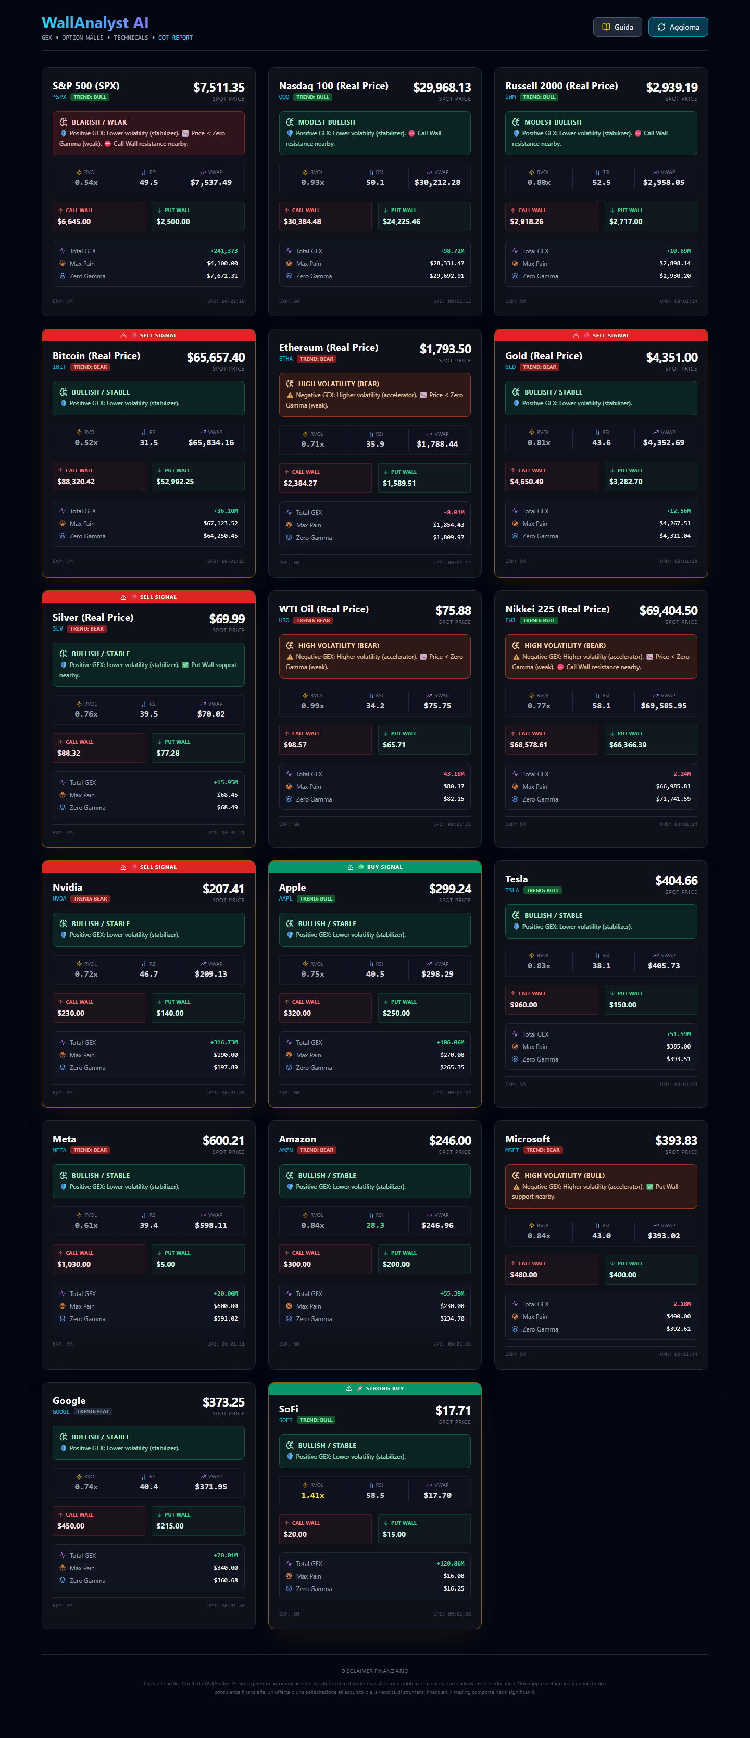Click the regime icon beside S&P 500 Bearish / Weak
The image size is (750, 1738).
64,122
